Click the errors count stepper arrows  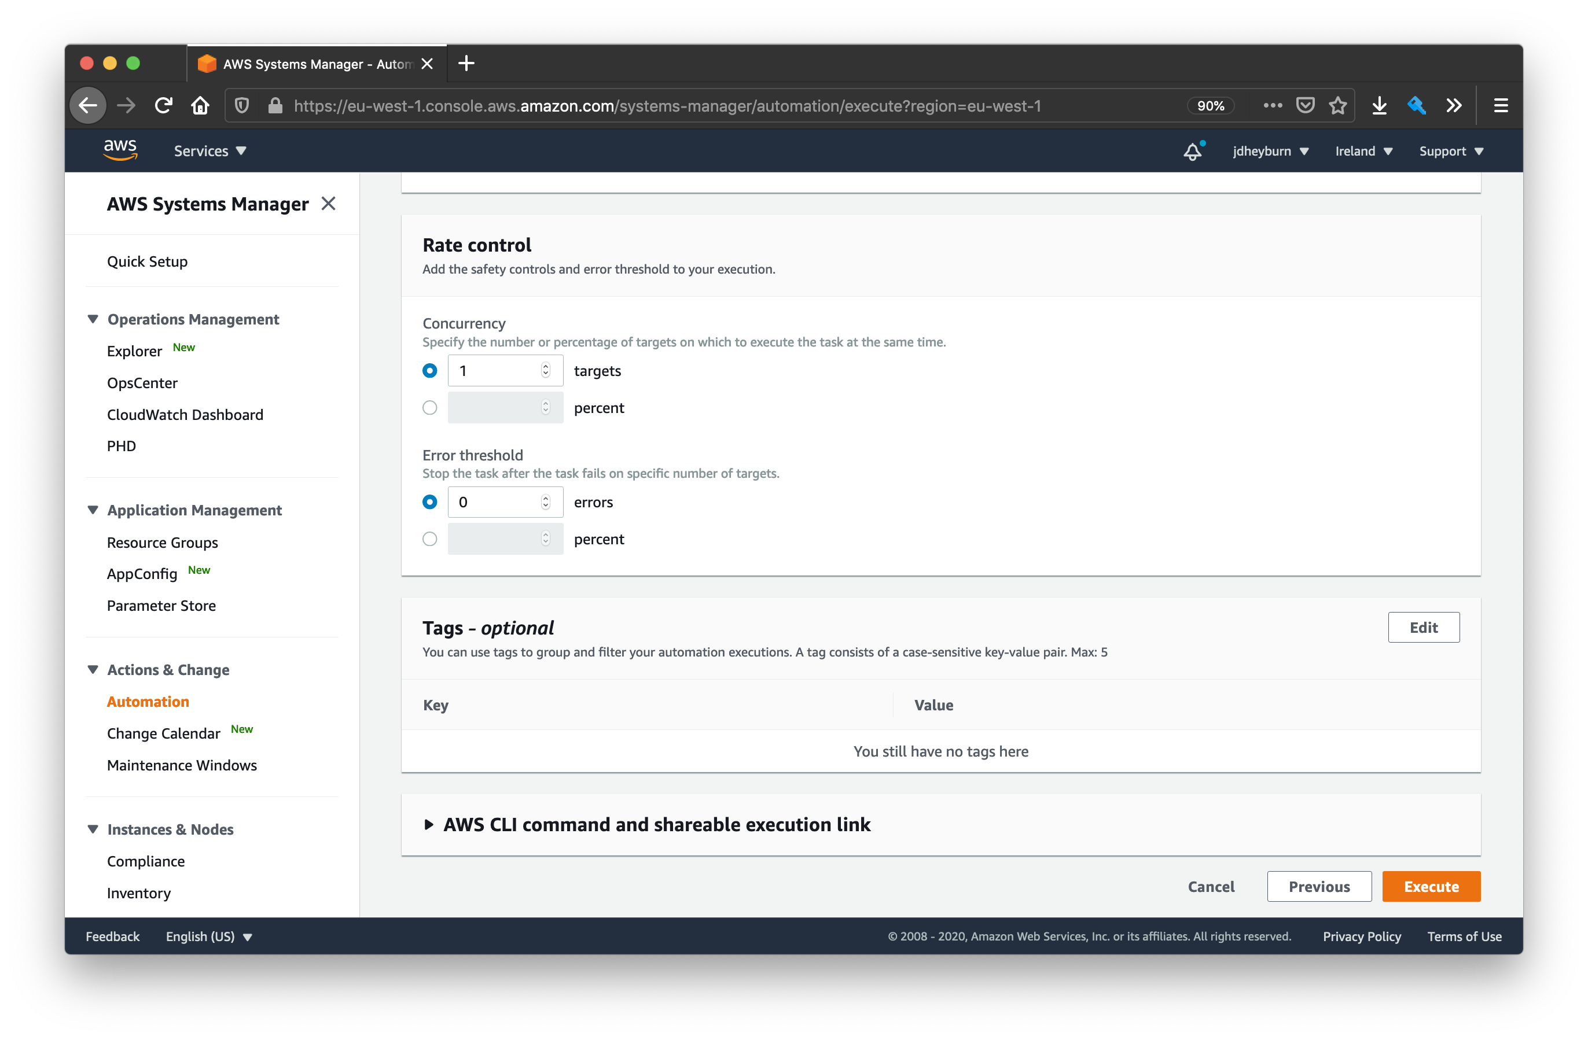(x=546, y=501)
